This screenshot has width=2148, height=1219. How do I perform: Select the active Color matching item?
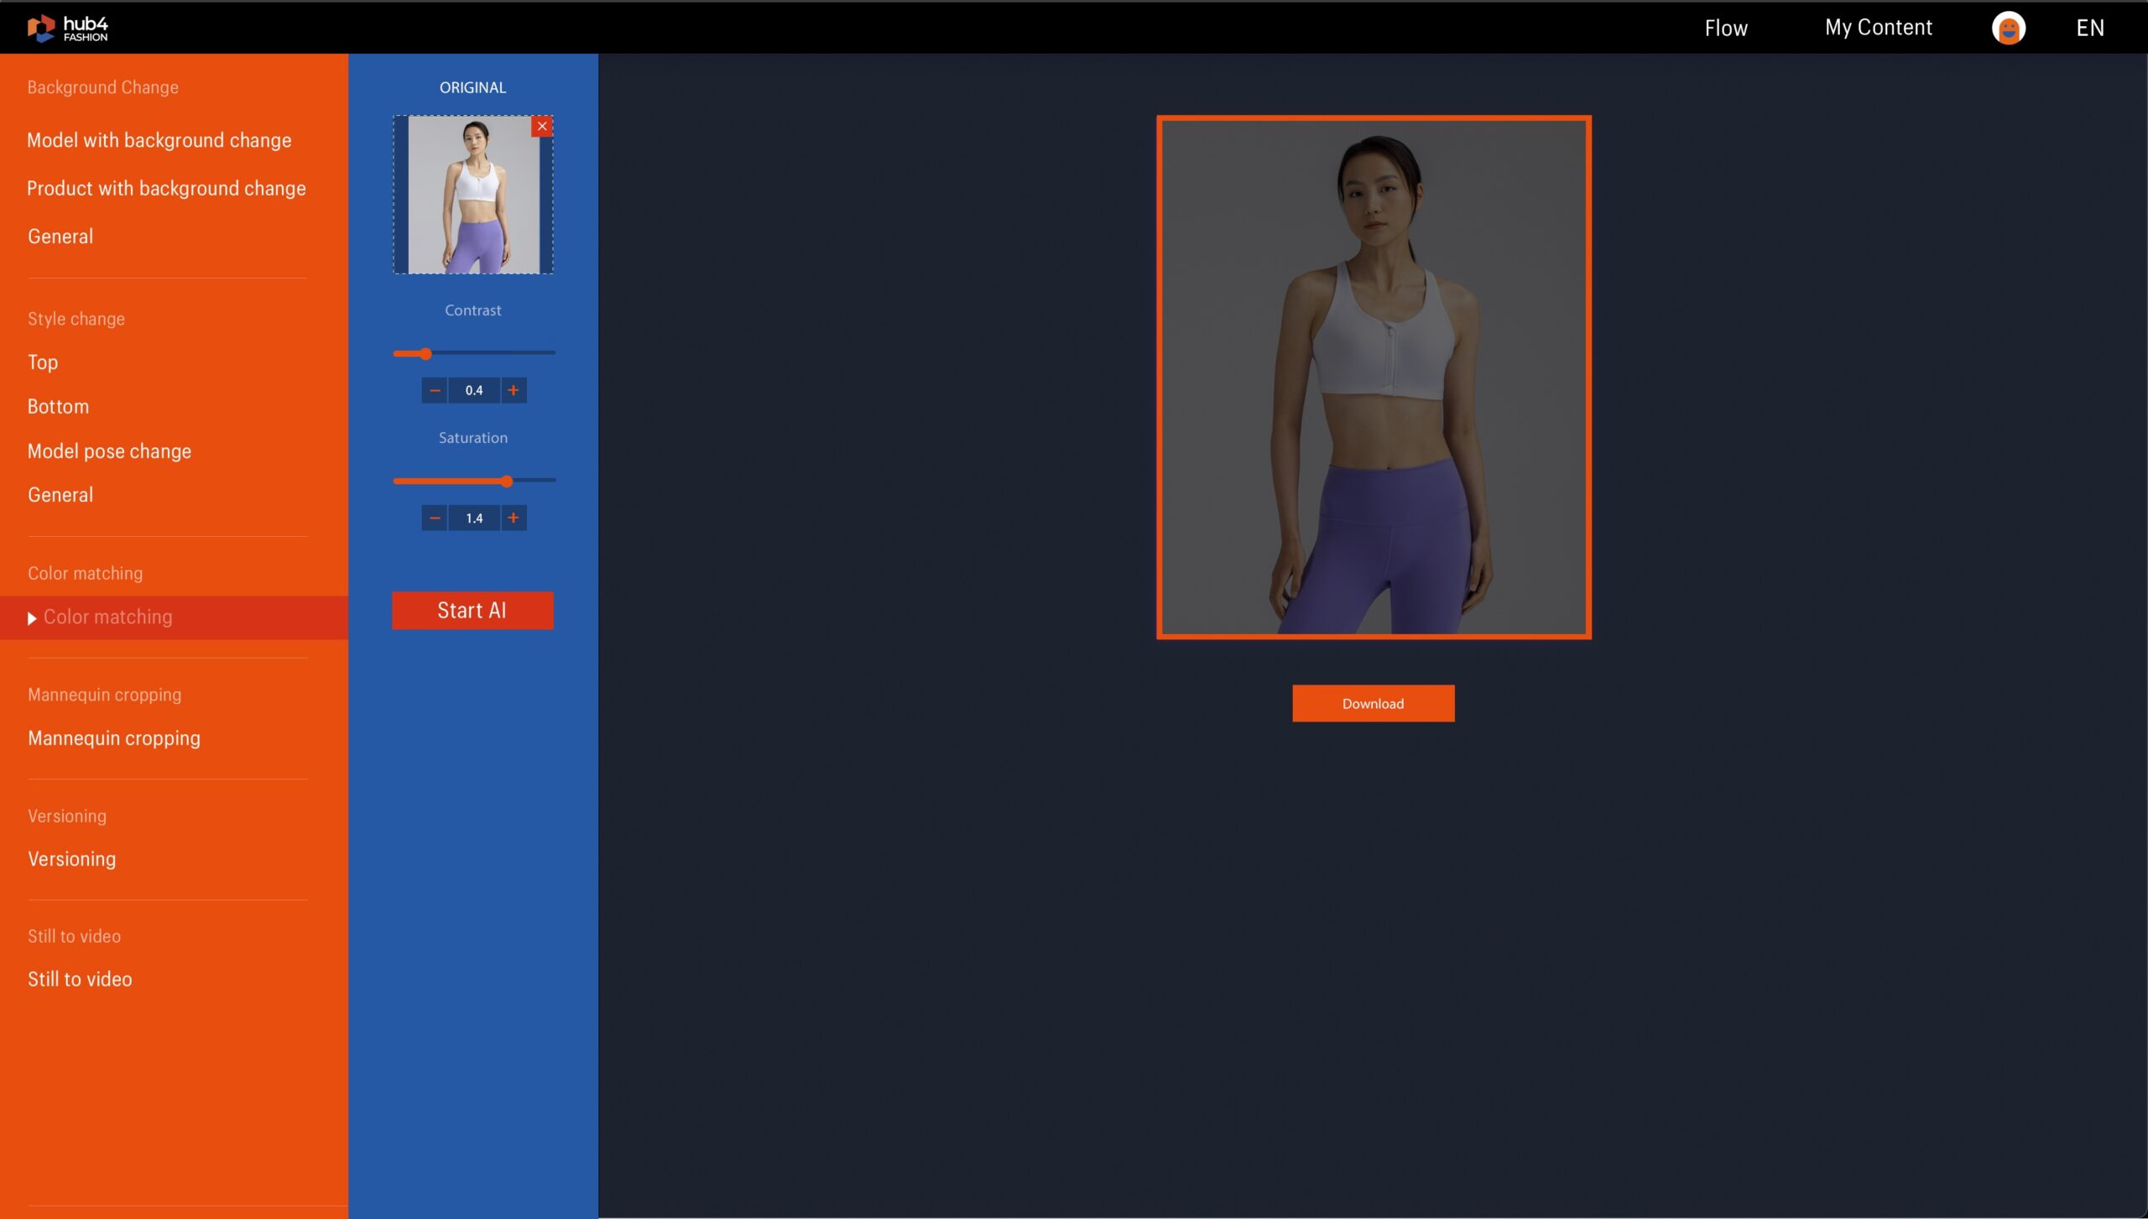[174, 617]
